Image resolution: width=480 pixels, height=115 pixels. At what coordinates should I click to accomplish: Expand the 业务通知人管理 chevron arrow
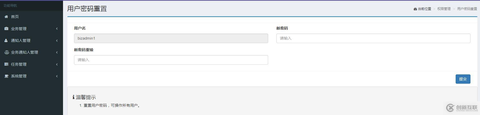(x=57, y=52)
